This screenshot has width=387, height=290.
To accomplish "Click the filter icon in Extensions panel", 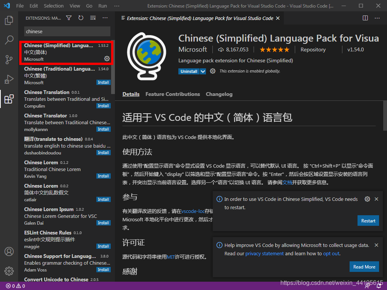I will click(x=69, y=18).
